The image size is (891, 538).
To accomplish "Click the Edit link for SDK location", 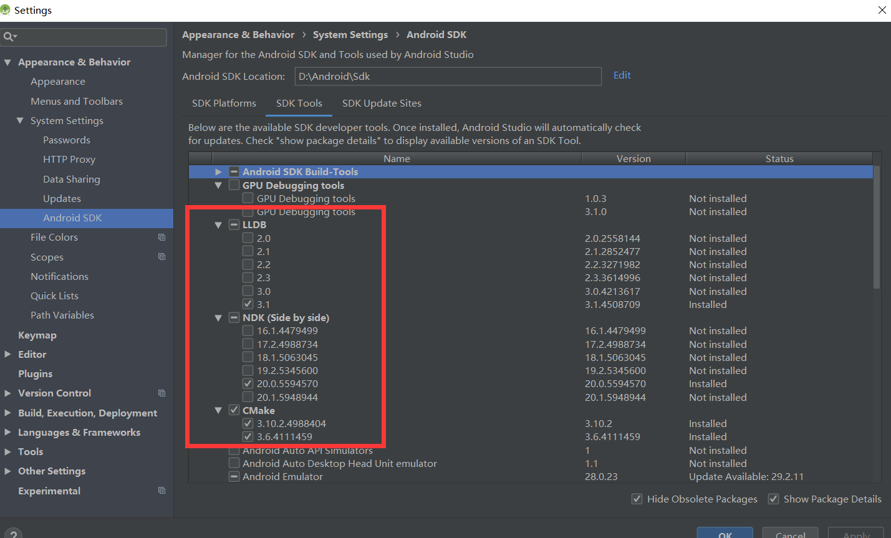I will tap(622, 75).
